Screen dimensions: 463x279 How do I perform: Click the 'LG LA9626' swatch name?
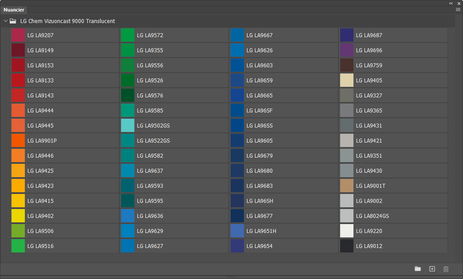coord(259,50)
